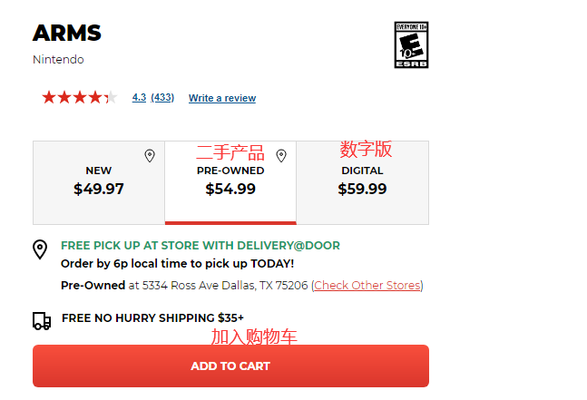Open the Check Other Stores link
The width and height of the screenshot is (587, 400).
[x=367, y=285]
